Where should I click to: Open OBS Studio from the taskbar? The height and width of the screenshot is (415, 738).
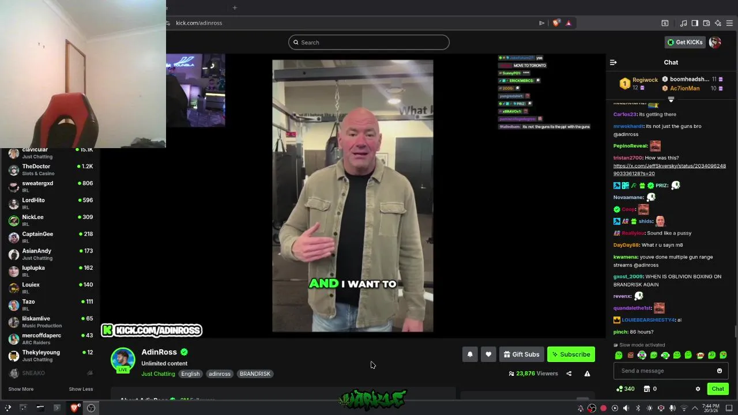[x=91, y=408]
